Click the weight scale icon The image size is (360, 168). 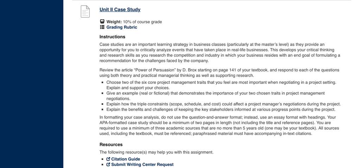tap(102, 21)
